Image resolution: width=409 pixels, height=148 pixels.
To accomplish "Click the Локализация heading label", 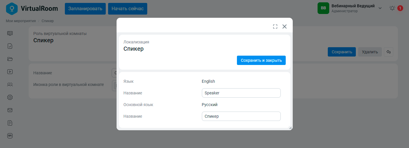I will 136,42.
